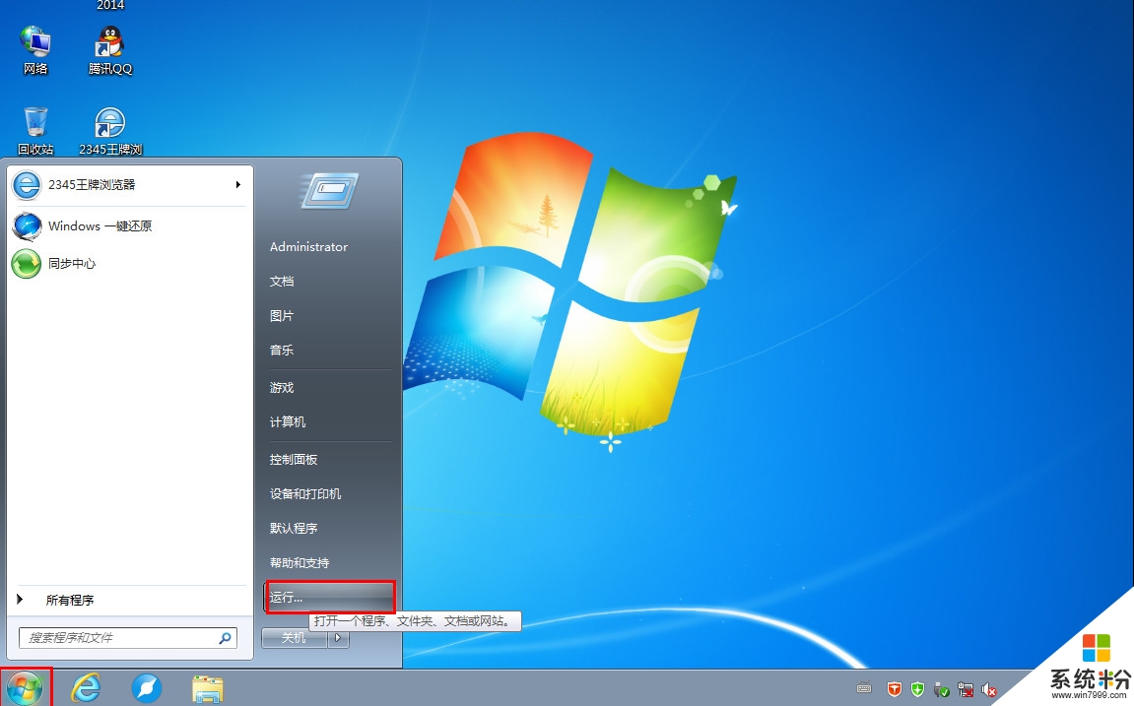Screen dimensions: 1134x706
Task: Open Windows 一键还原 in the start menu
Action: click(129, 226)
